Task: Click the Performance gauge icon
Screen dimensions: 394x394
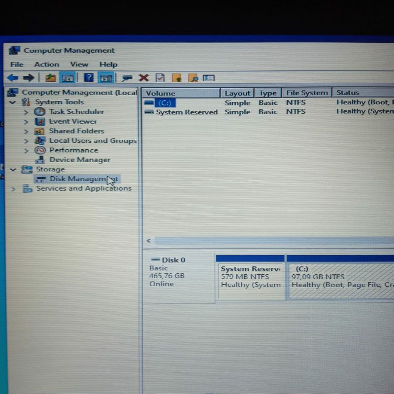Action: point(40,150)
